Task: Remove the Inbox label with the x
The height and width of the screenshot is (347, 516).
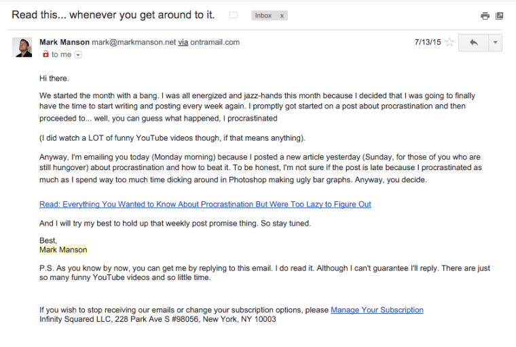Action: coord(282,16)
